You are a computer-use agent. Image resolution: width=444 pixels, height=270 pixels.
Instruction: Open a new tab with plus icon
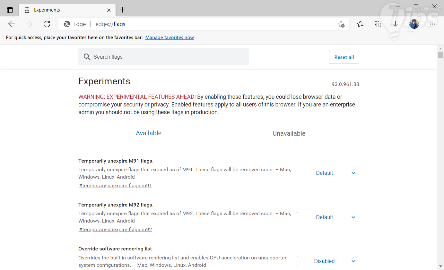point(122,10)
